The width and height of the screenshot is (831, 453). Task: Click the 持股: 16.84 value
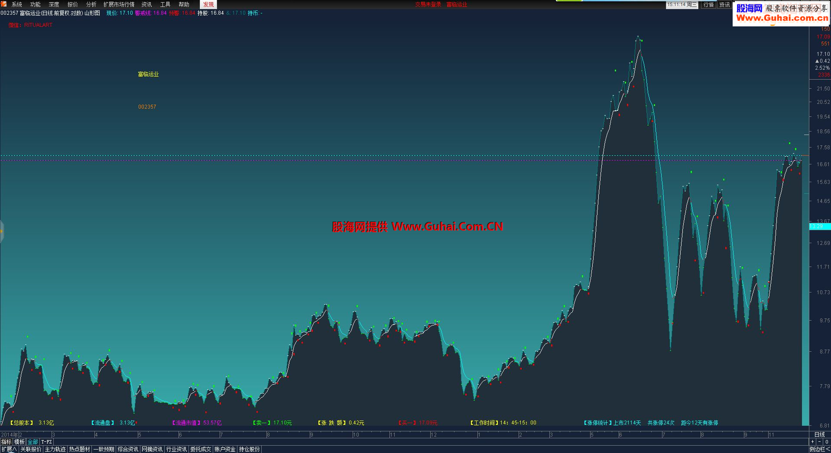(x=211, y=13)
